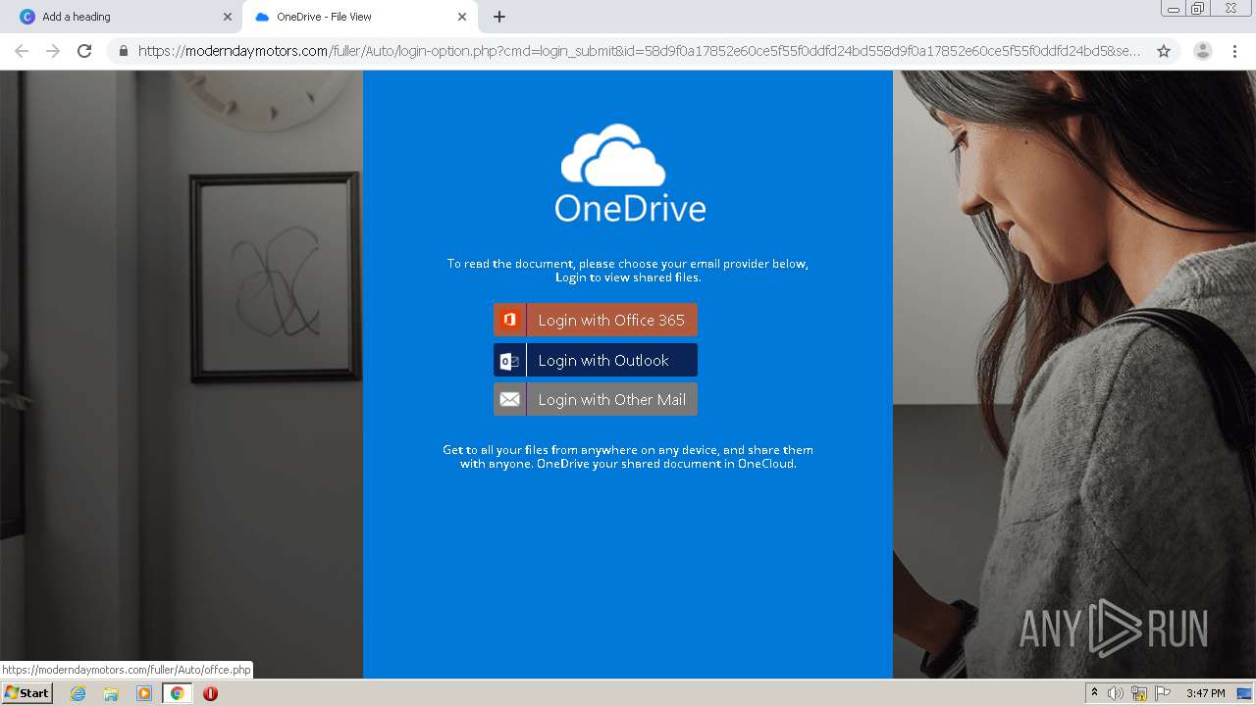Click the OneDrive wordmark text
This screenshot has width=1256, height=706.
tap(630, 208)
